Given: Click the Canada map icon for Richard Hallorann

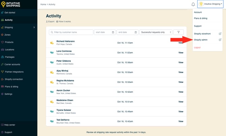Looking at the screenshot, I should tap(52, 43).
